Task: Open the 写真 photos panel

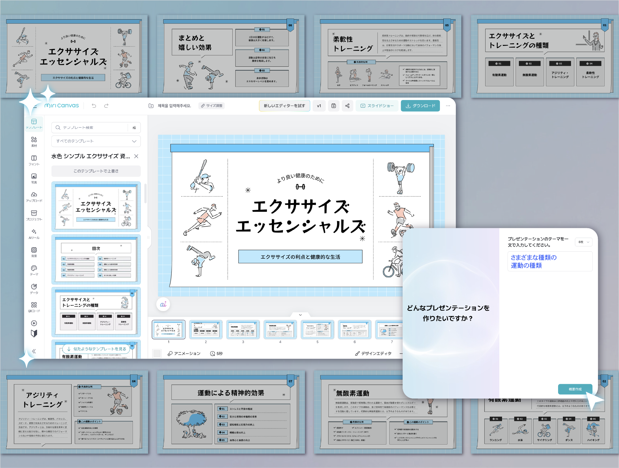Action: [x=34, y=179]
